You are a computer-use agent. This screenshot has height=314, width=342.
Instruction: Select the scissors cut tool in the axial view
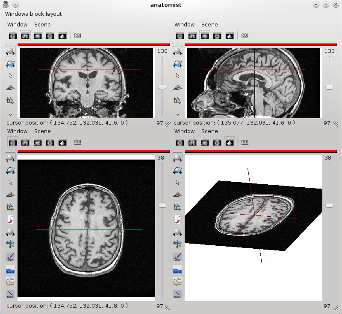[x=10, y=244]
